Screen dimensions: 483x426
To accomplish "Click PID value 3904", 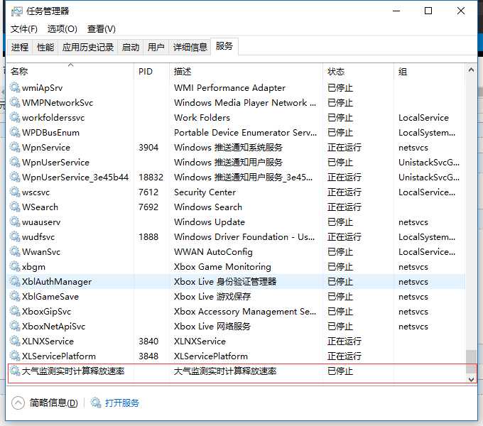I will [x=148, y=147].
